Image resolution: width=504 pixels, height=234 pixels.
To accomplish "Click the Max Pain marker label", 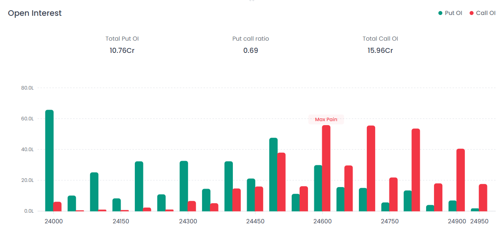I will (326, 120).
